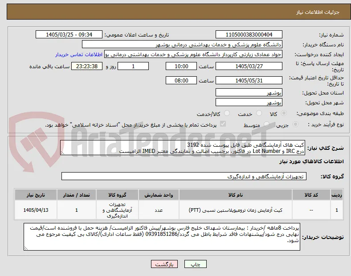Click the شماره نیاز field 1105000383000404
This screenshot has height=276, width=351.
point(249,35)
